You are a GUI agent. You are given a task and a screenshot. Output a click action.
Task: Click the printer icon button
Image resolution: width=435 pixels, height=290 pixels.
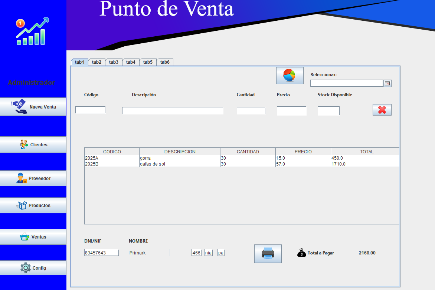pyautogui.click(x=268, y=254)
